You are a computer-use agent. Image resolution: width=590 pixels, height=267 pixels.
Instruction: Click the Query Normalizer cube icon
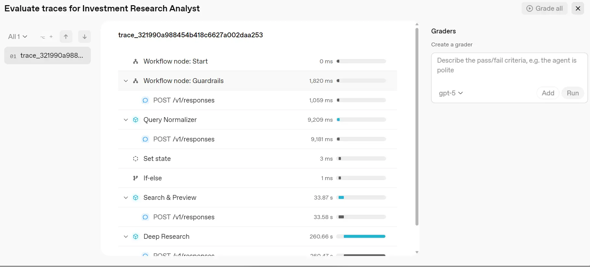[136, 120]
